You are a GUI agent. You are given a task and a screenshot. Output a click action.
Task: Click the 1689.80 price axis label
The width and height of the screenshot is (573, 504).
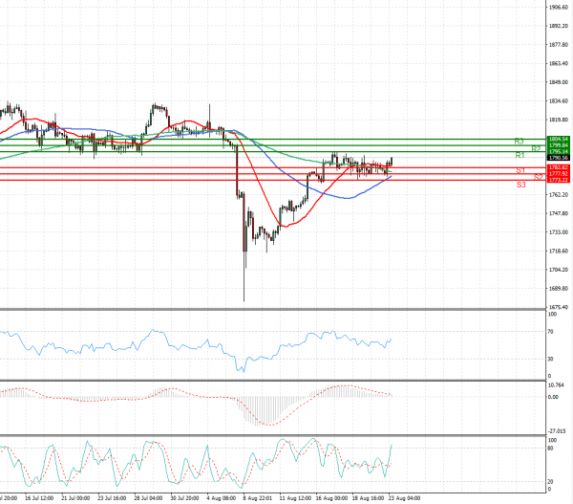click(559, 289)
